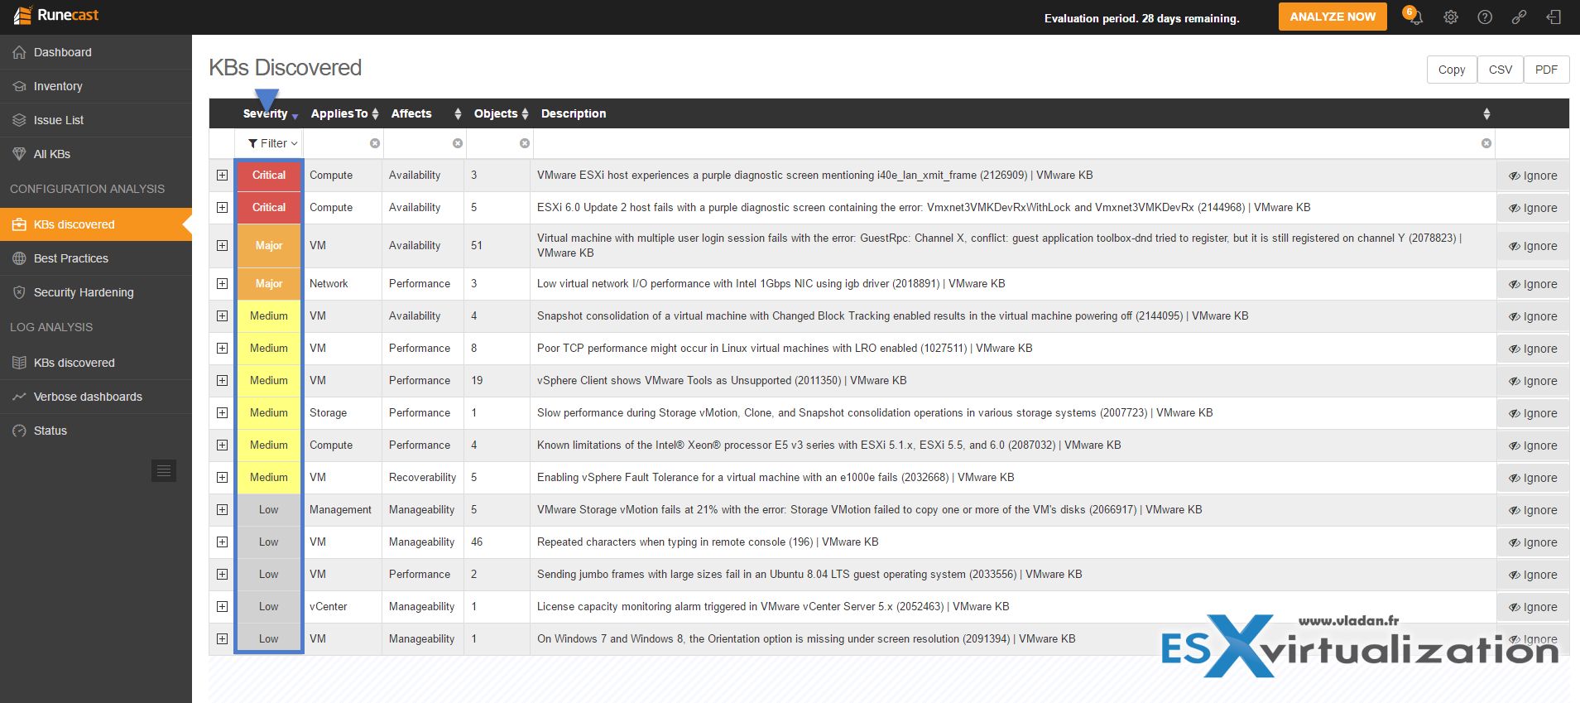Sort by the Affects column

coord(425,113)
